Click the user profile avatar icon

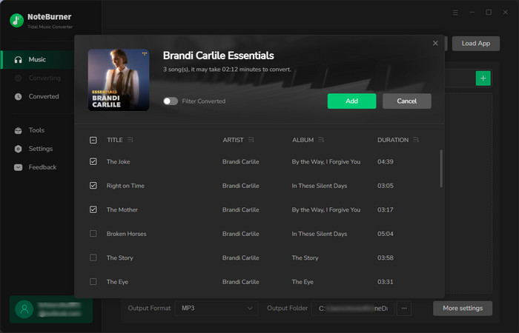24,309
